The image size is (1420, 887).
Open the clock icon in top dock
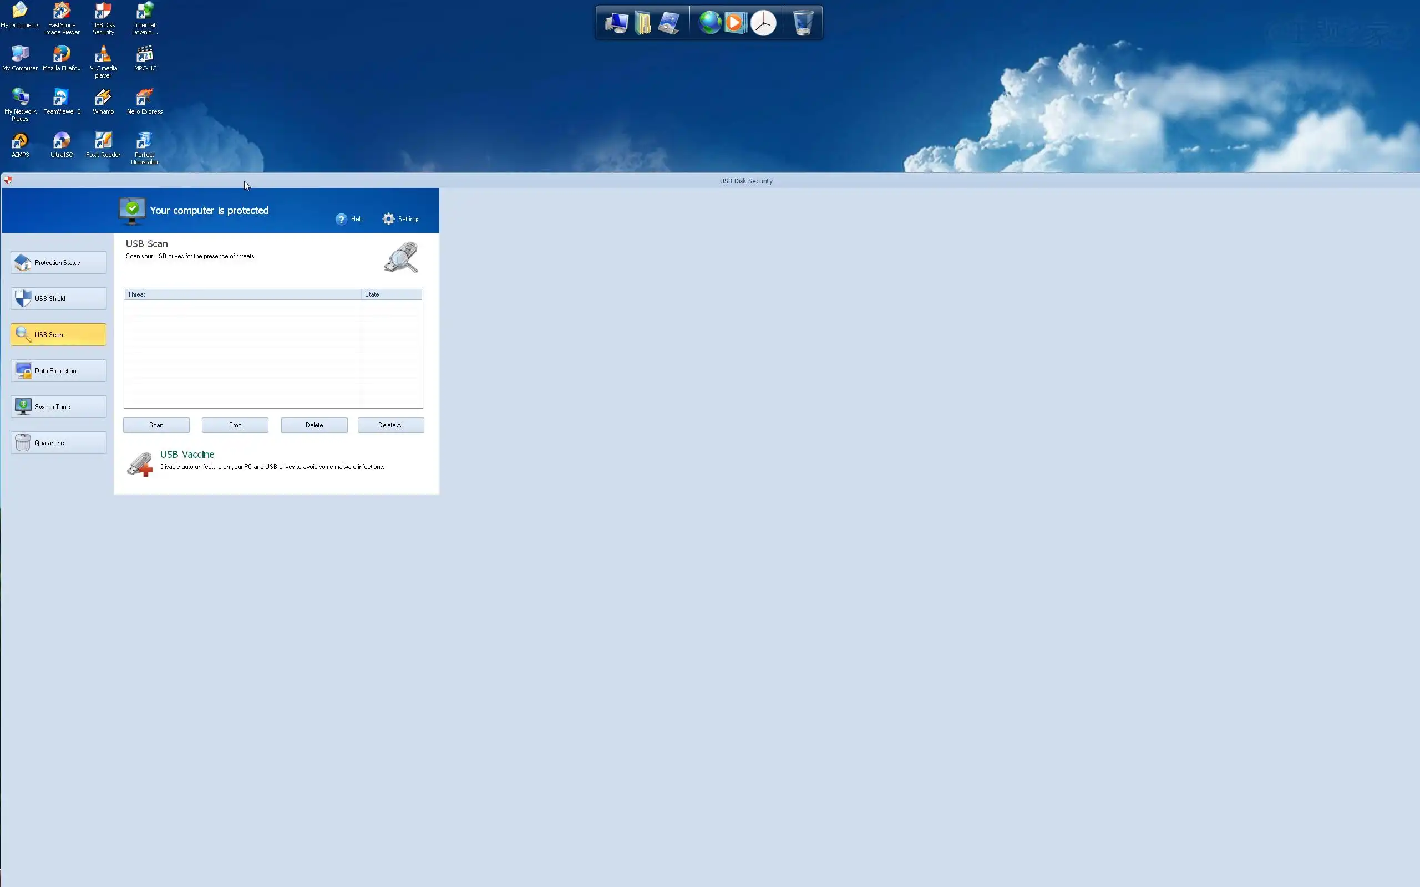point(763,23)
